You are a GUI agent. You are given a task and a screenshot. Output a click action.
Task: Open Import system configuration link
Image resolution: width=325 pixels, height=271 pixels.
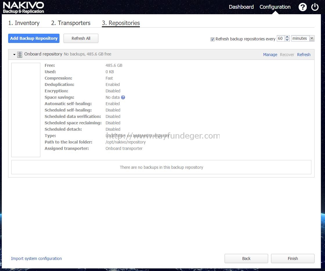pyautogui.click(x=36, y=259)
